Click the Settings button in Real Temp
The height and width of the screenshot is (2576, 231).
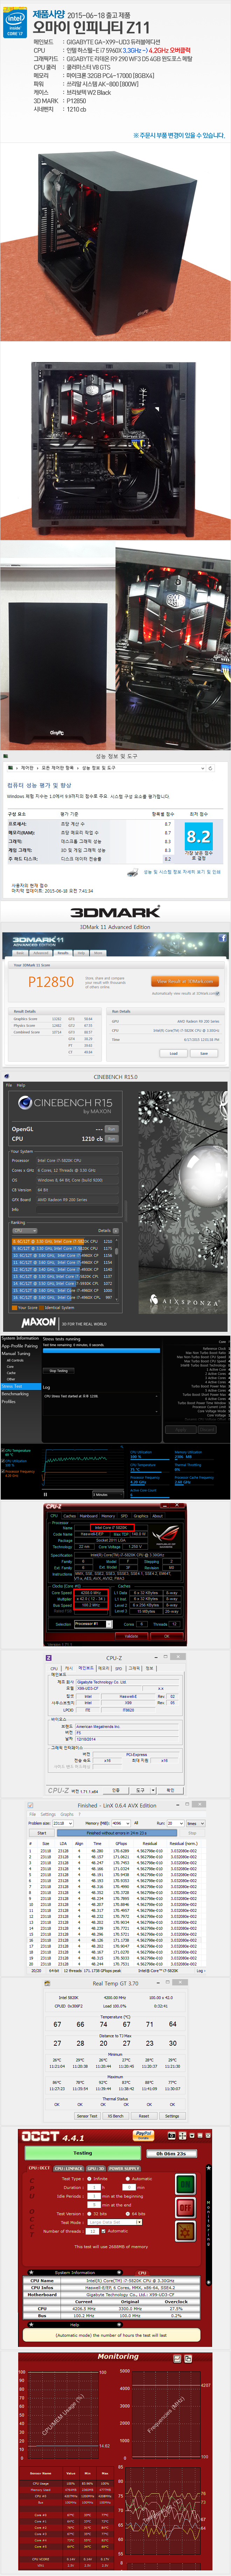coord(172,2116)
